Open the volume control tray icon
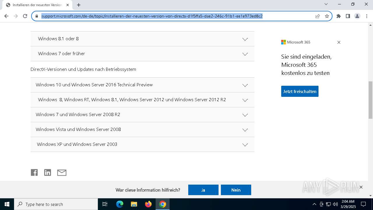The height and width of the screenshot is (210, 373). [335, 204]
